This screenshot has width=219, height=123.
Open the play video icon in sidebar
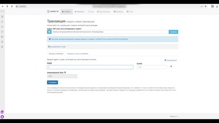2,42
